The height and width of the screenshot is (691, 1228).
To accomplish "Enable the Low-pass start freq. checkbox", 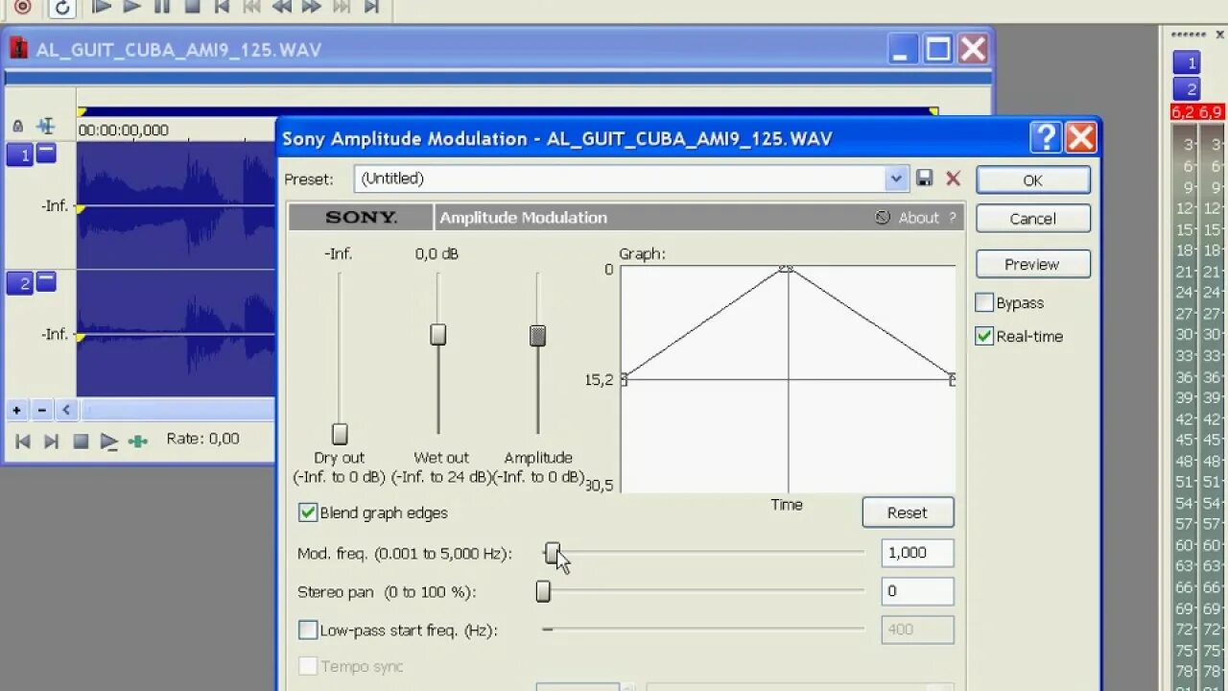I will pos(308,631).
